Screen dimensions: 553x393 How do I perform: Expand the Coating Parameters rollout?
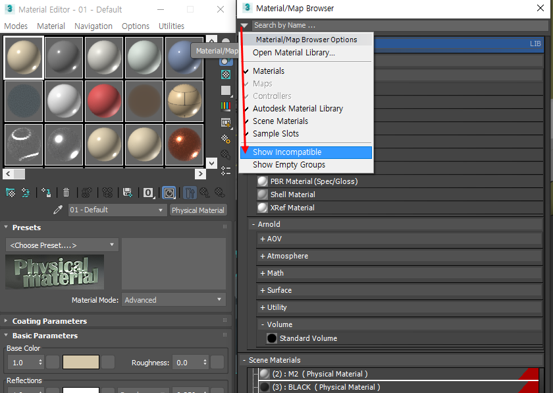(6, 320)
